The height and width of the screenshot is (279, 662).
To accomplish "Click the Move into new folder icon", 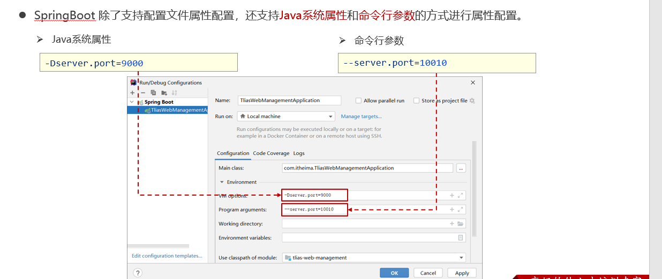I will pos(164,92).
